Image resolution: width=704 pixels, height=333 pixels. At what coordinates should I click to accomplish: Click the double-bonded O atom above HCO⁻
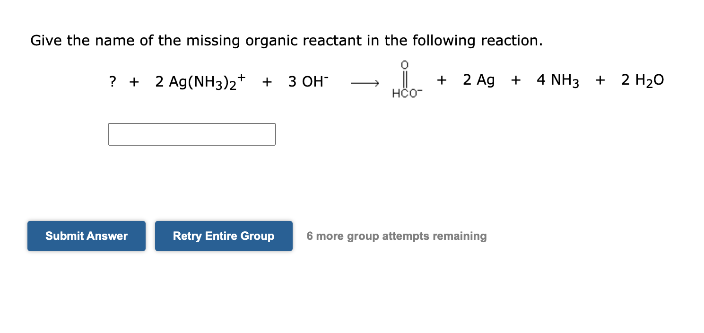(x=405, y=64)
